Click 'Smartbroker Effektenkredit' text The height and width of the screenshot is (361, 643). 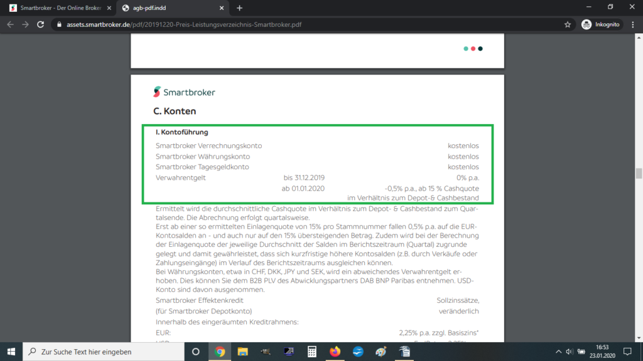point(199,300)
